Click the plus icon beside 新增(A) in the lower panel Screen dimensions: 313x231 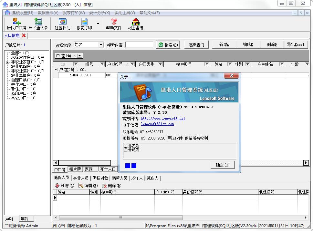[57, 186]
